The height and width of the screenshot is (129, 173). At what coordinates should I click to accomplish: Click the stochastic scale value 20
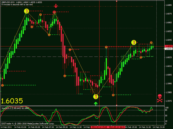tap(166, 121)
